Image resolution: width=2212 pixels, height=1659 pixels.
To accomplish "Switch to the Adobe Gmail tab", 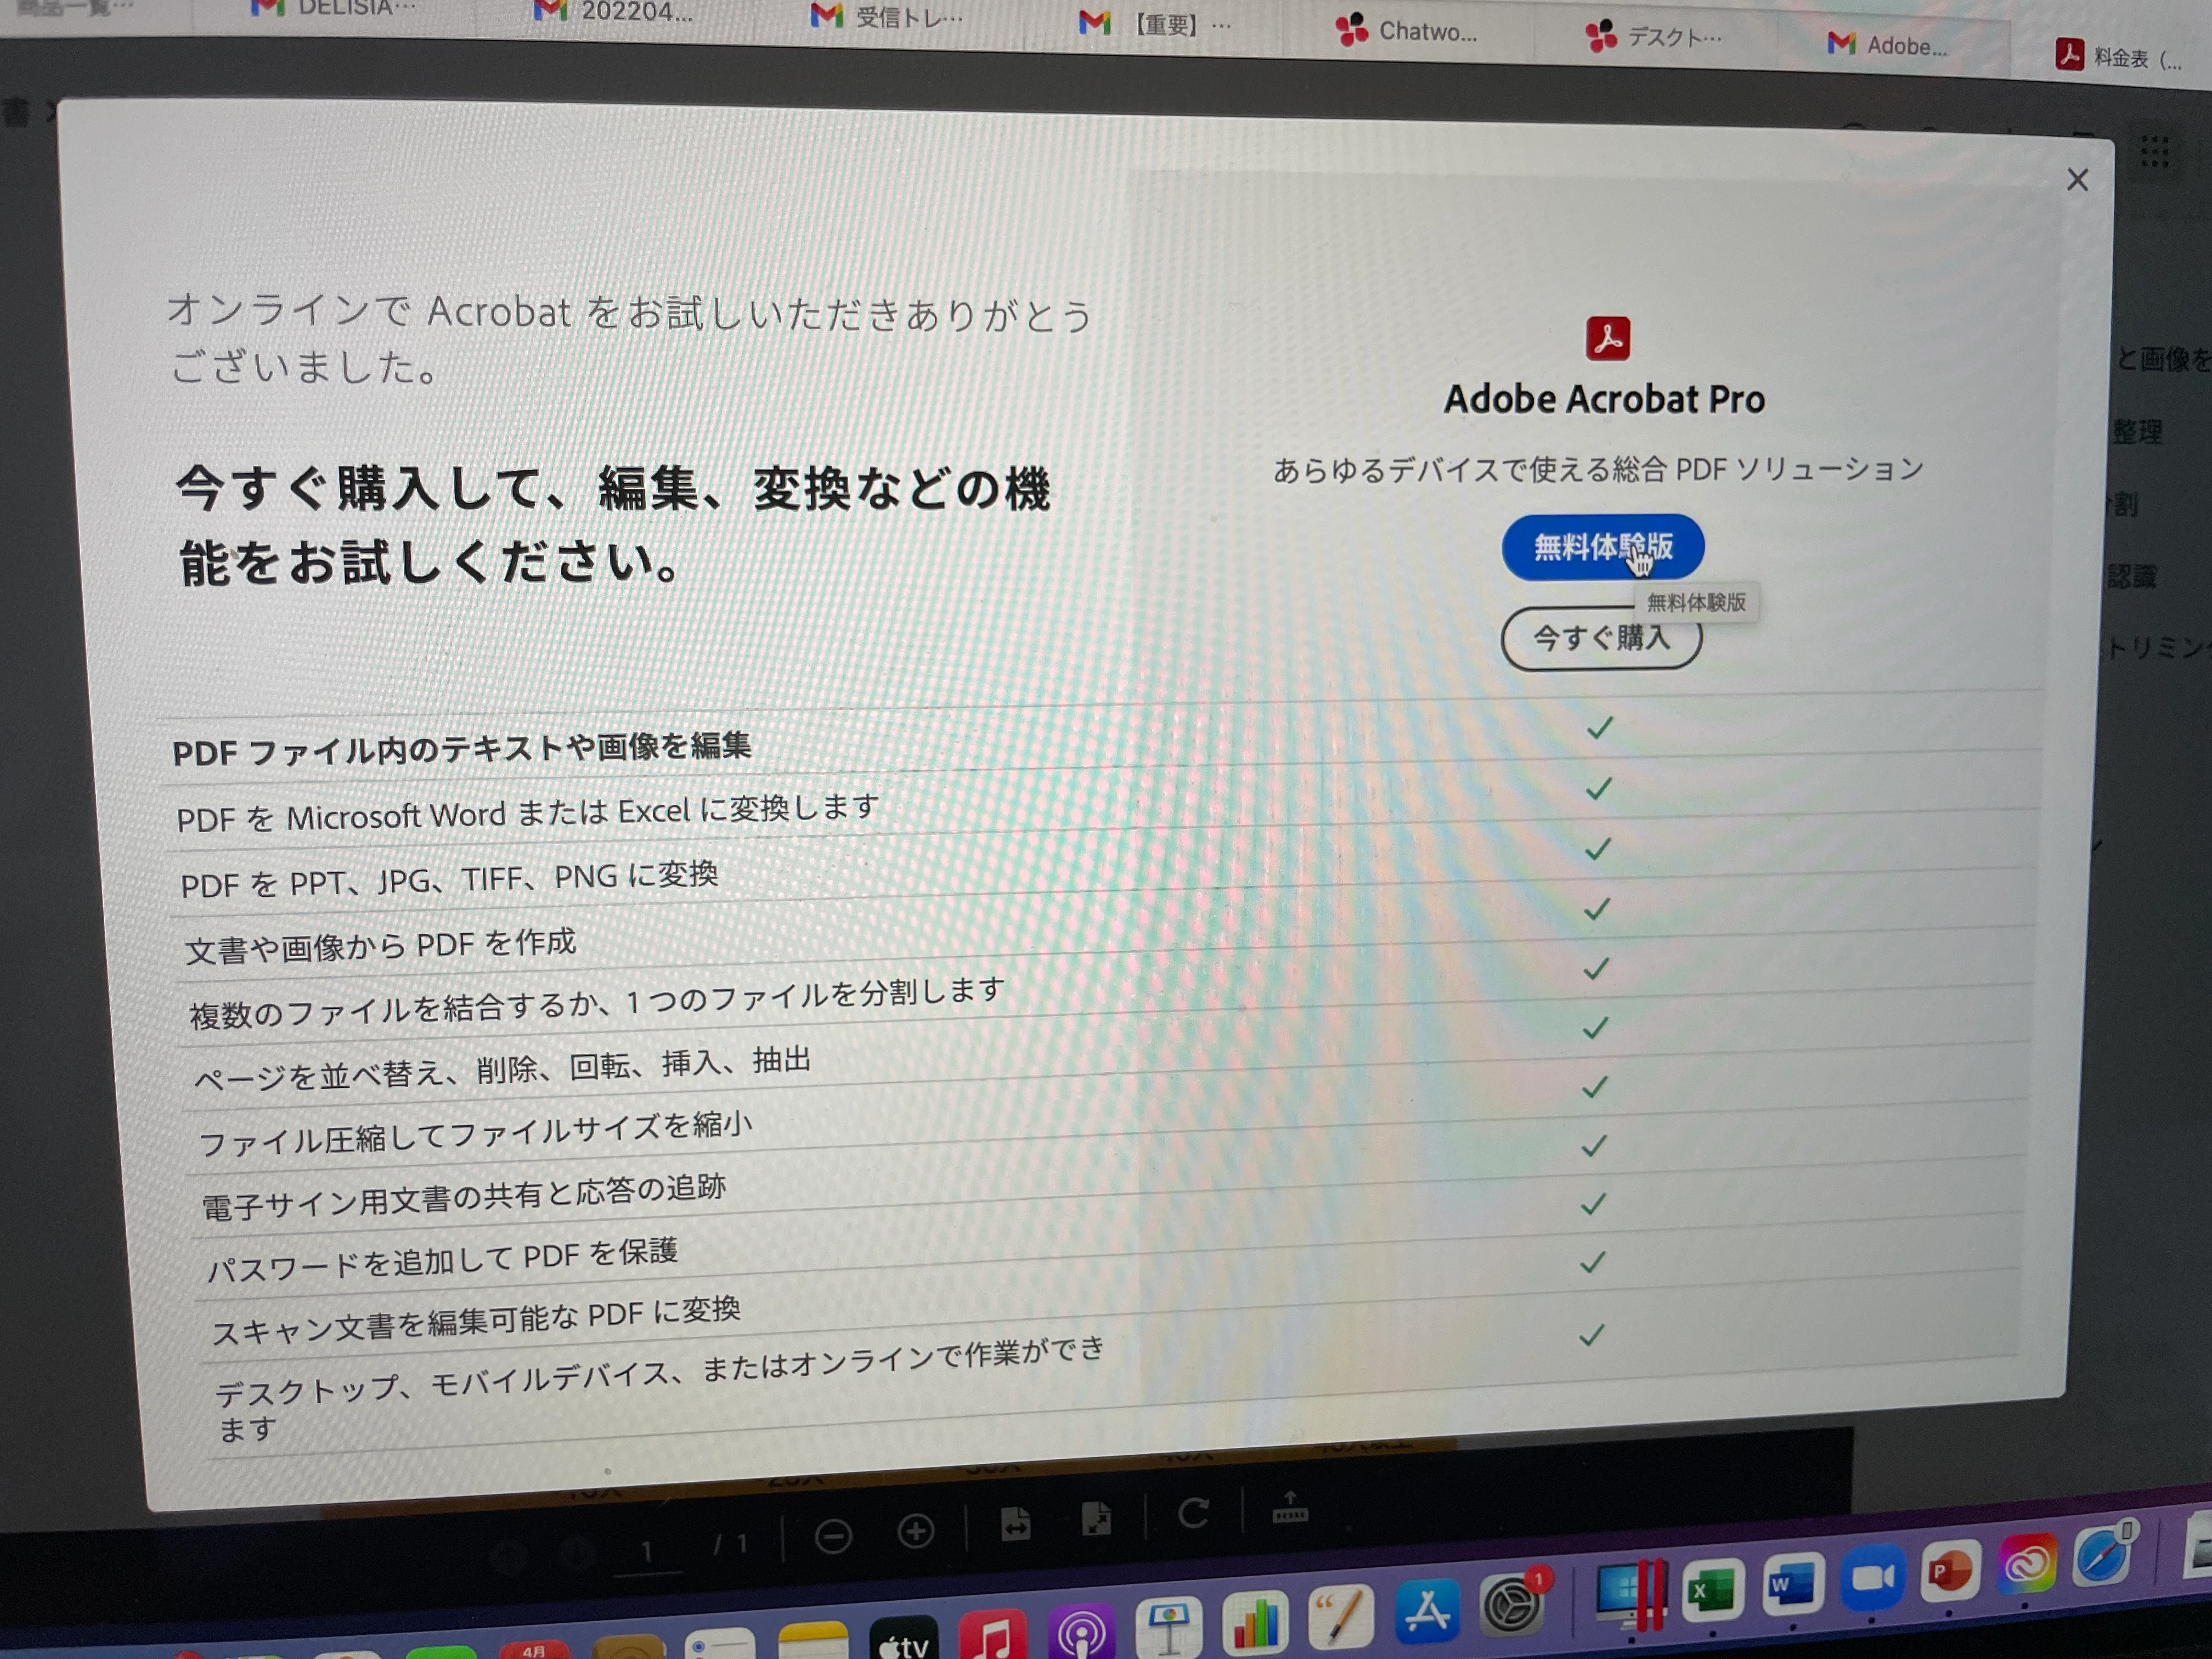I will click(x=1887, y=45).
